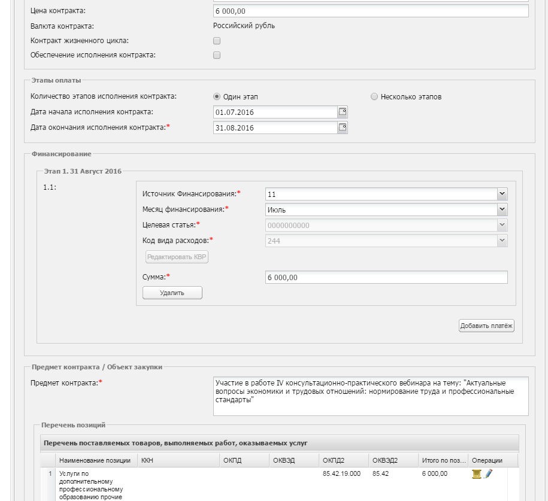Screen dimensions: 548x501
Task: Click the Итого по поз... column header
Action: 443,460
